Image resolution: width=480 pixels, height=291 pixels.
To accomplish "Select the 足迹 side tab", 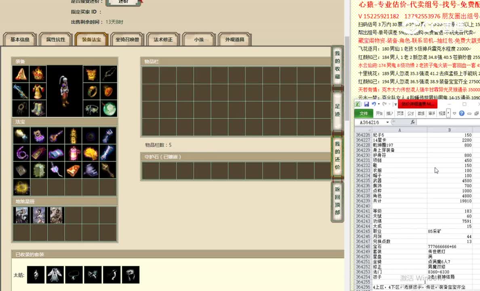I will click(337, 109).
